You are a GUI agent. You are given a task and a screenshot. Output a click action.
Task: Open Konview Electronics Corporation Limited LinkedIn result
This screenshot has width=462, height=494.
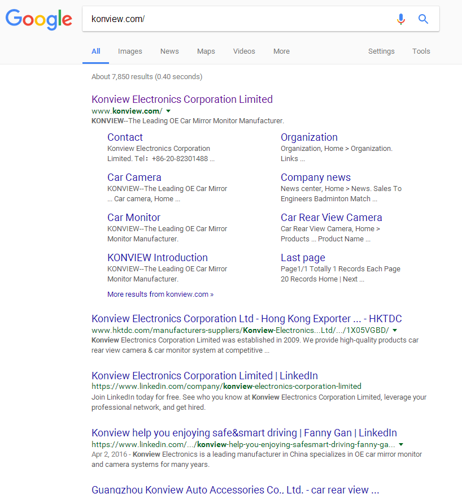click(204, 375)
